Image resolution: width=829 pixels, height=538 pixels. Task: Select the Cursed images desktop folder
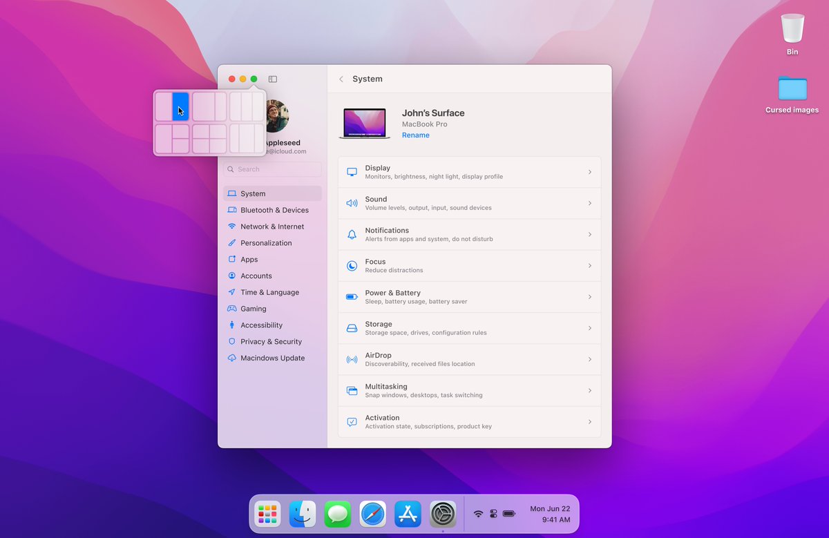(792, 95)
